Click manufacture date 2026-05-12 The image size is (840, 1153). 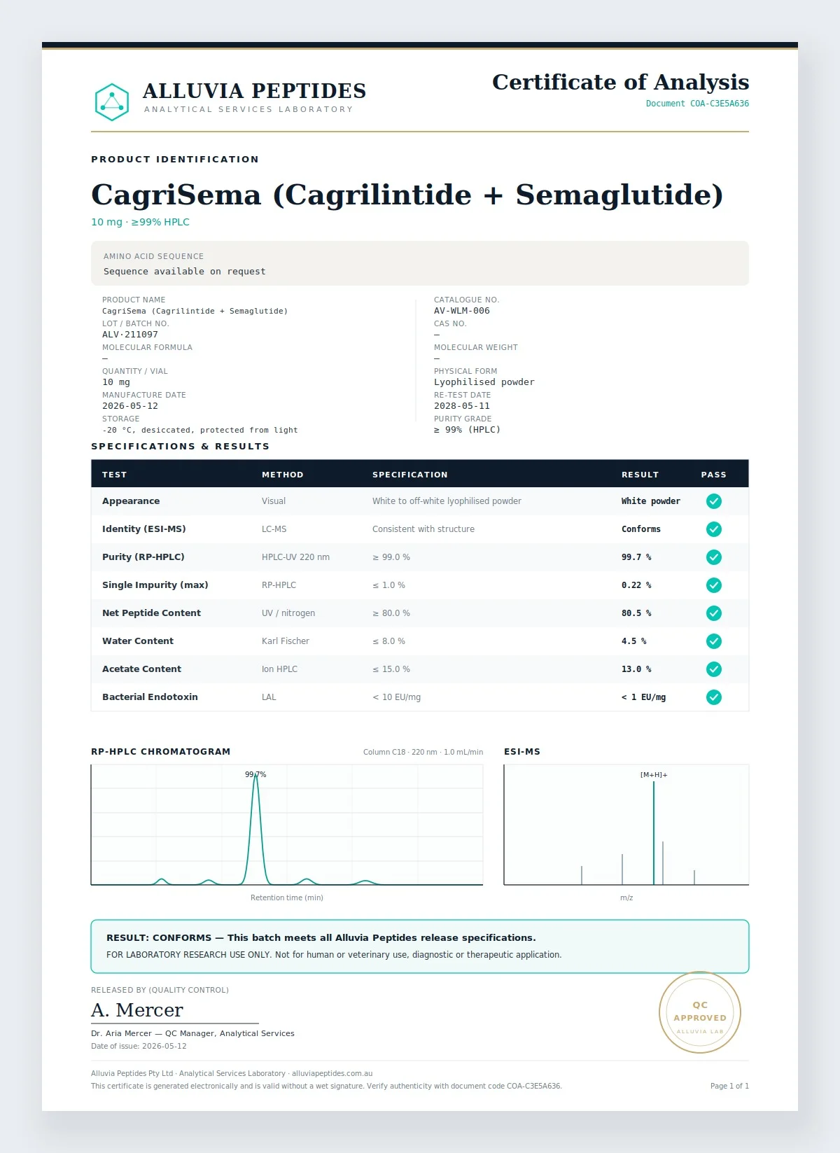(130, 406)
